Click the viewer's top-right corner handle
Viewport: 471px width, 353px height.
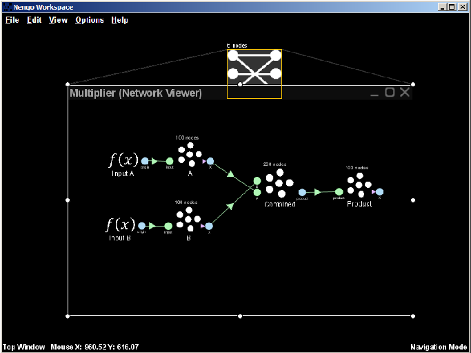pyautogui.click(x=413, y=84)
